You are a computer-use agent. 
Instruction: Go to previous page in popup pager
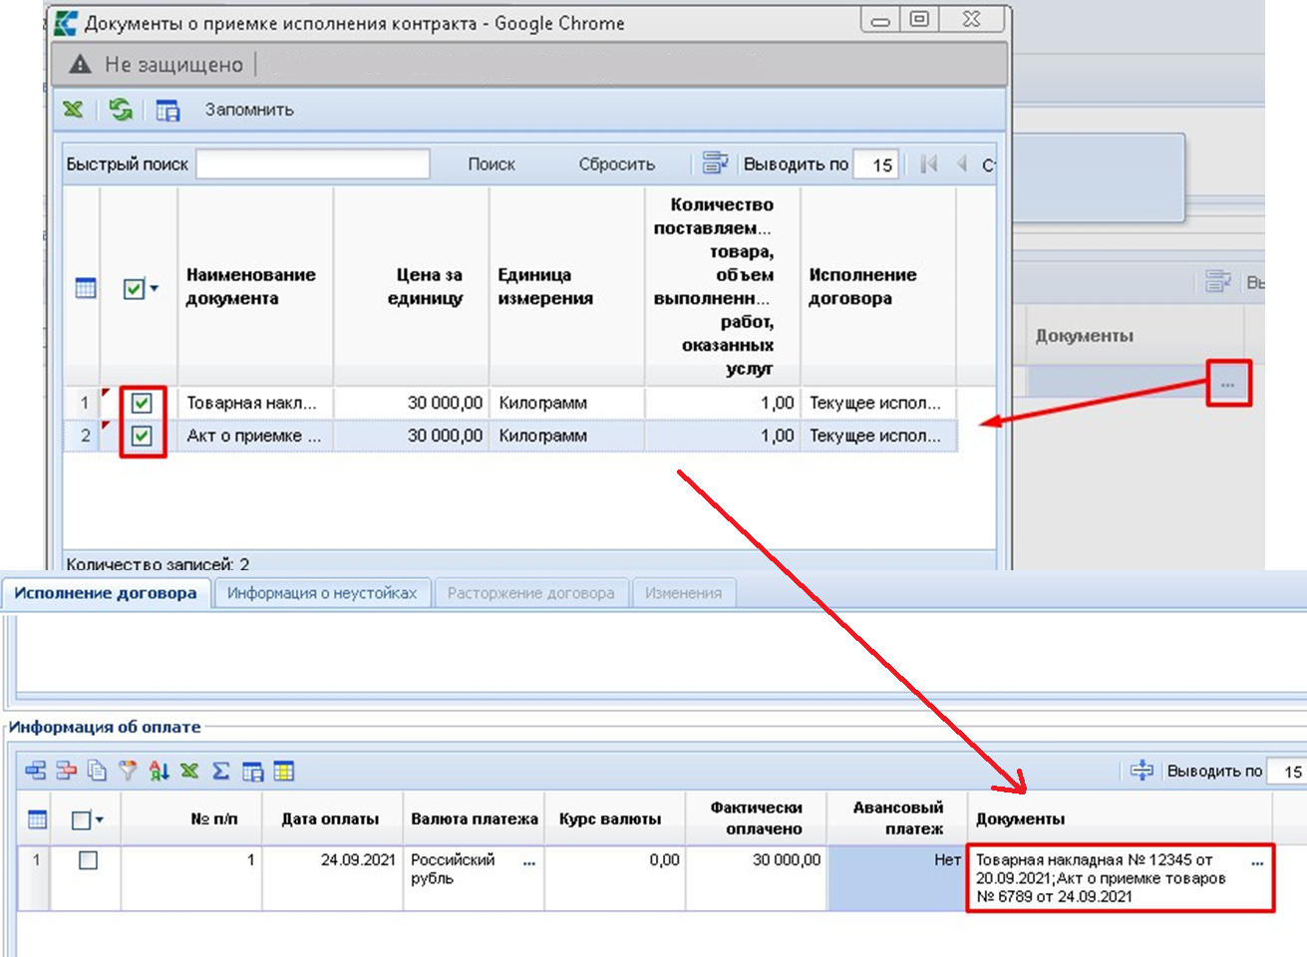[962, 163]
